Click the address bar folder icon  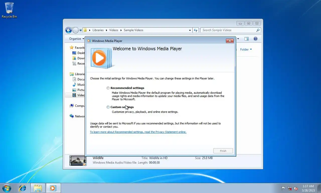(x=85, y=30)
